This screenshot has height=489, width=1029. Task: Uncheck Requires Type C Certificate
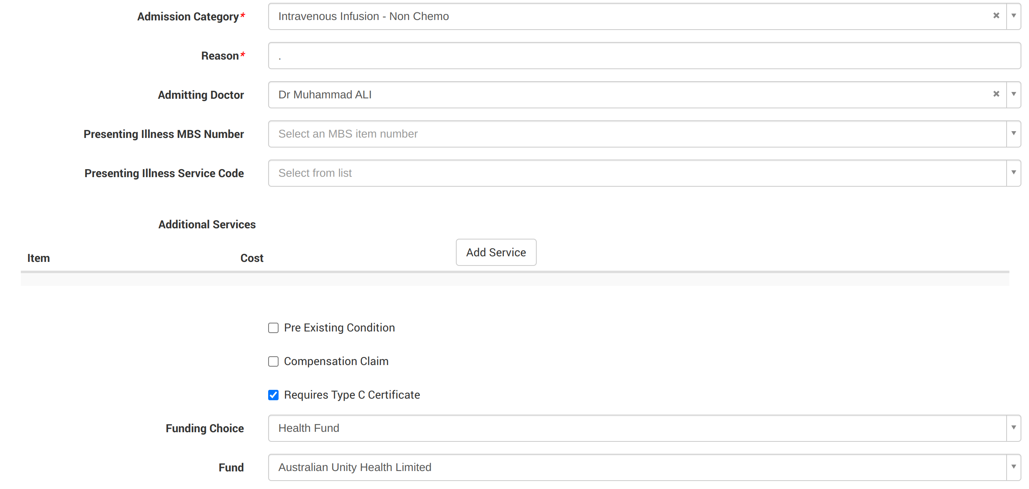coord(273,395)
